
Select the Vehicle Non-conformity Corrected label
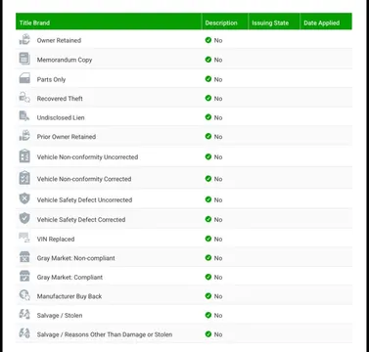[x=84, y=179]
